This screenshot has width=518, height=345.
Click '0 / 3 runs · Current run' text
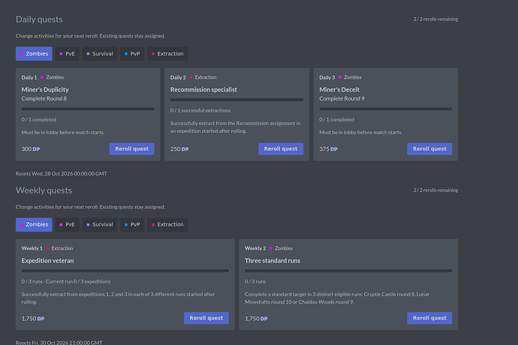tap(66, 281)
